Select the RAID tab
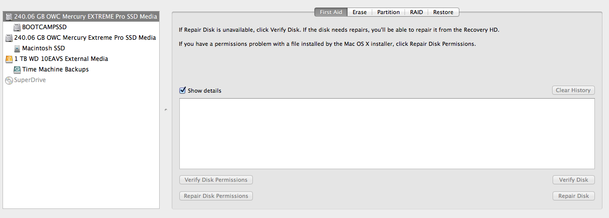This screenshot has height=218, width=609. (416, 12)
